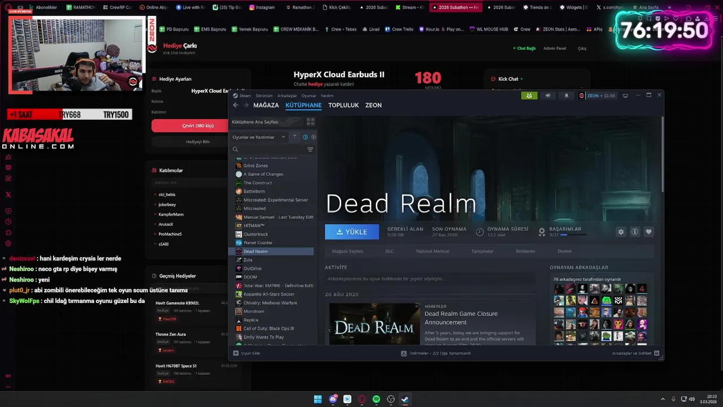
Task: Open Steam menu in menu bar
Action: coord(245,96)
